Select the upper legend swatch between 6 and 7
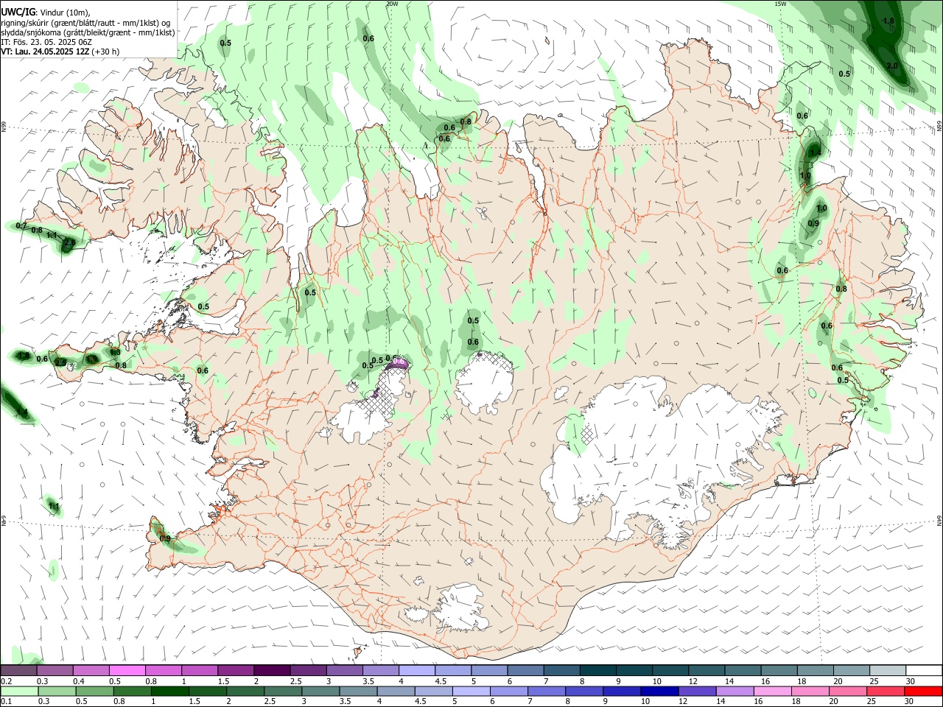Image resolution: width=943 pixels, height=707 pixels. coord(526,671)
